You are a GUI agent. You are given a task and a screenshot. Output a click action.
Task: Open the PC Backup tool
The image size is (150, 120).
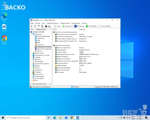tap(79, 26)
